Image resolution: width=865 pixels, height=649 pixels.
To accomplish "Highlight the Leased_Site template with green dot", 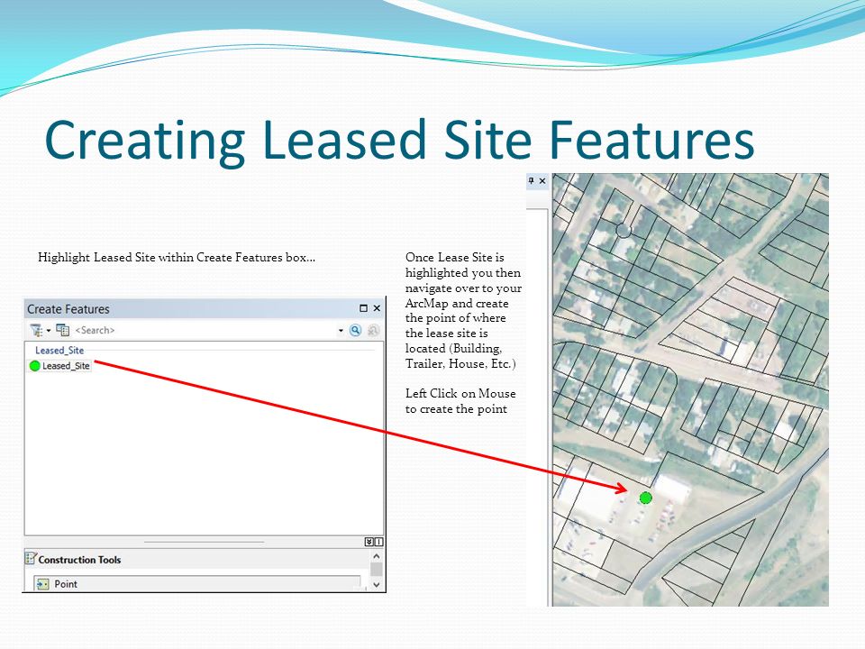I will tap(59, 365).
